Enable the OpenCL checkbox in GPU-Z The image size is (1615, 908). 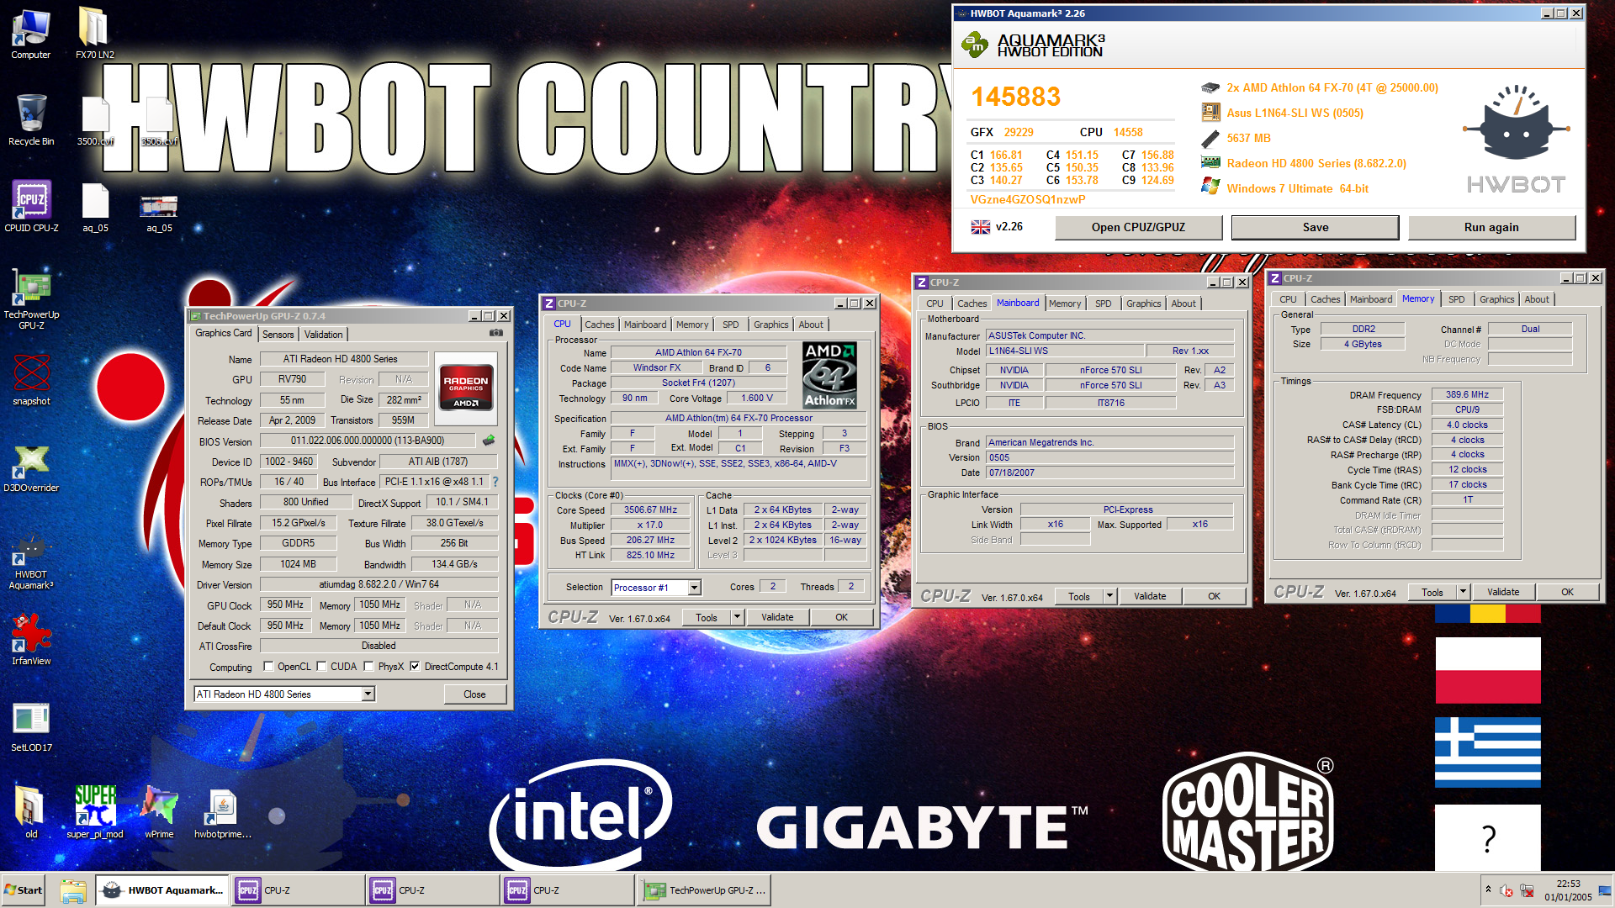point(268,667)
